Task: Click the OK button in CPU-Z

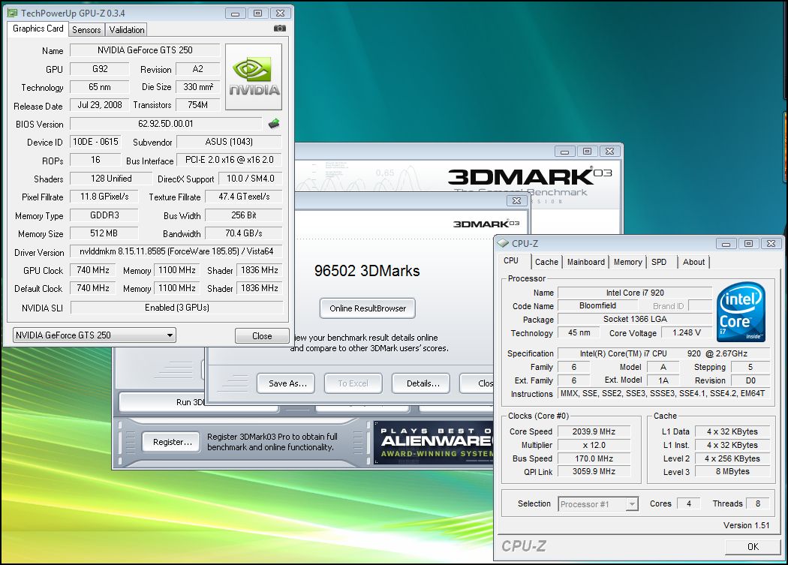Action: click(x=752, y=546)
